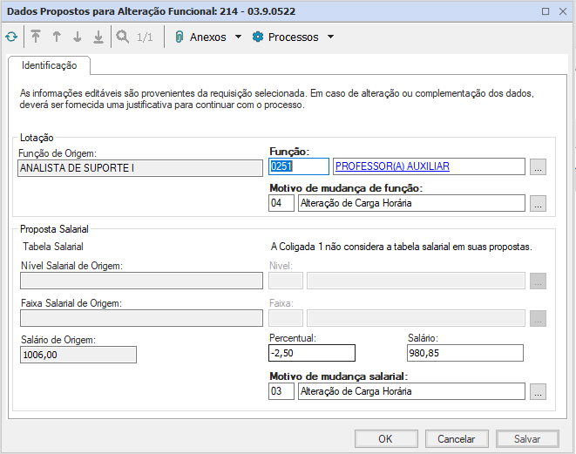Click the Anexos paperclip icon

179,37
